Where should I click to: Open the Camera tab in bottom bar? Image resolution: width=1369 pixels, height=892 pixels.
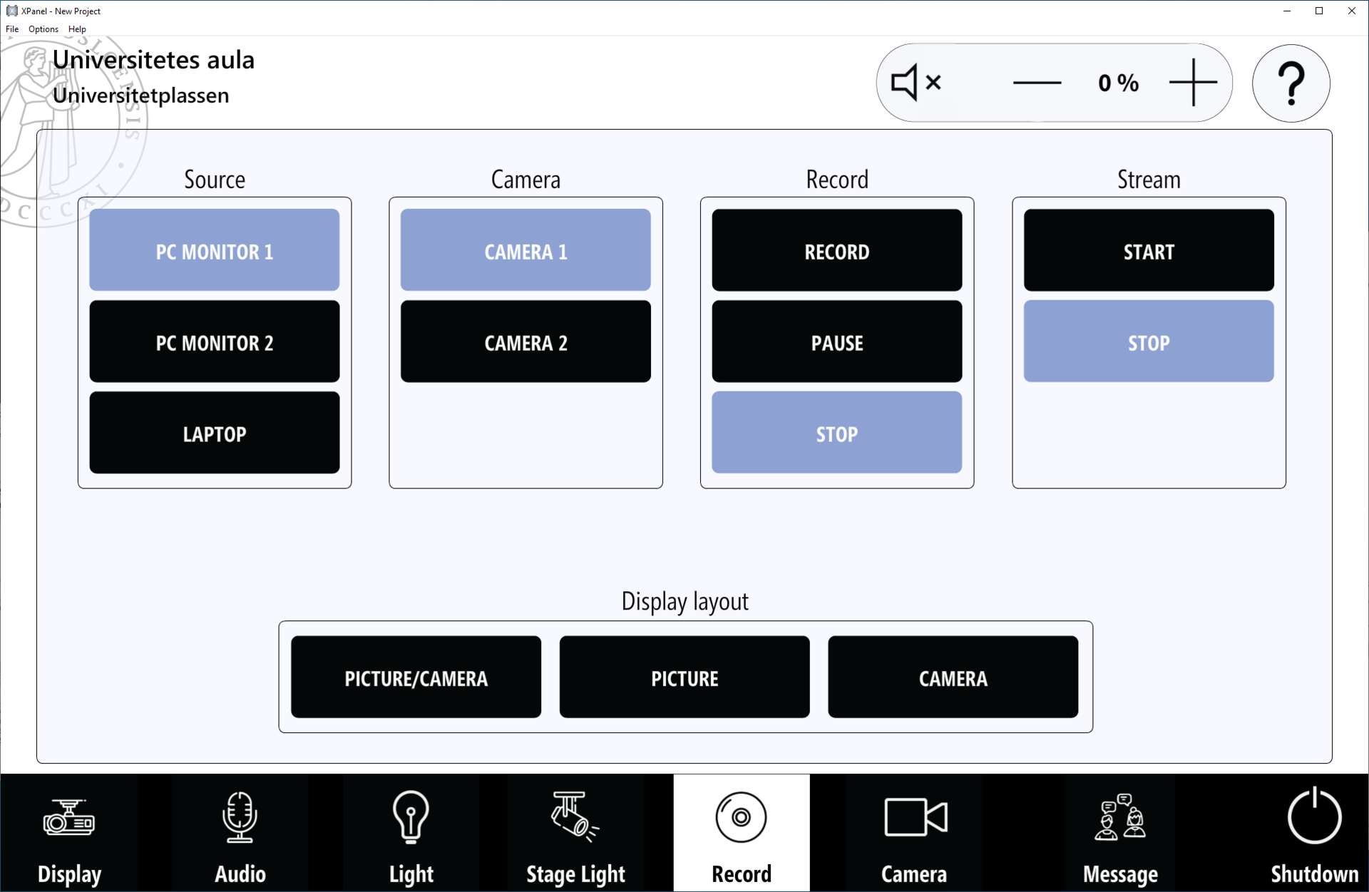point(914,833)
